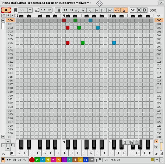The image size is (165, 164).
Task: Toggle the orange square button at bottom left
Action: 3,160
